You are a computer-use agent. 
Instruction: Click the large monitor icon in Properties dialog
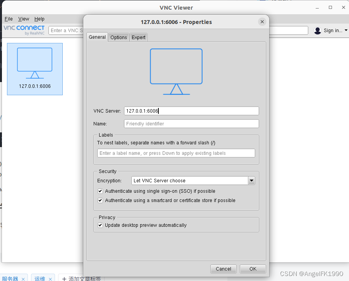tap(176, 72)
